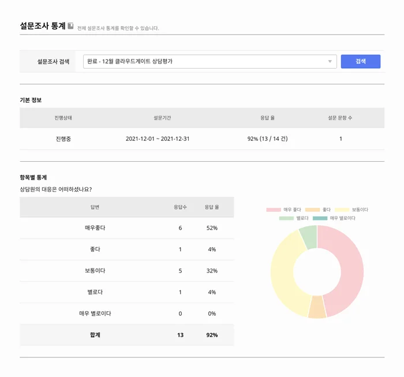Click the 0% response rate cell
This screenshot has height=377, width=404.
[x=212, y=313]
